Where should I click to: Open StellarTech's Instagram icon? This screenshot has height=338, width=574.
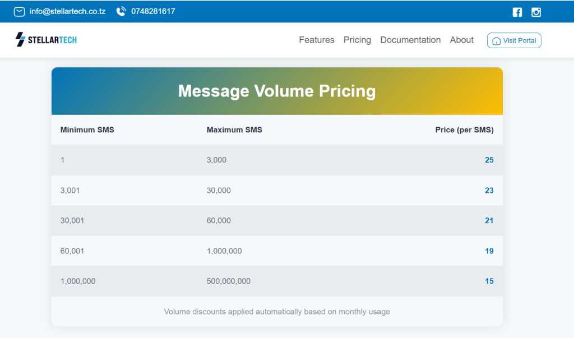tap(536, 11)
